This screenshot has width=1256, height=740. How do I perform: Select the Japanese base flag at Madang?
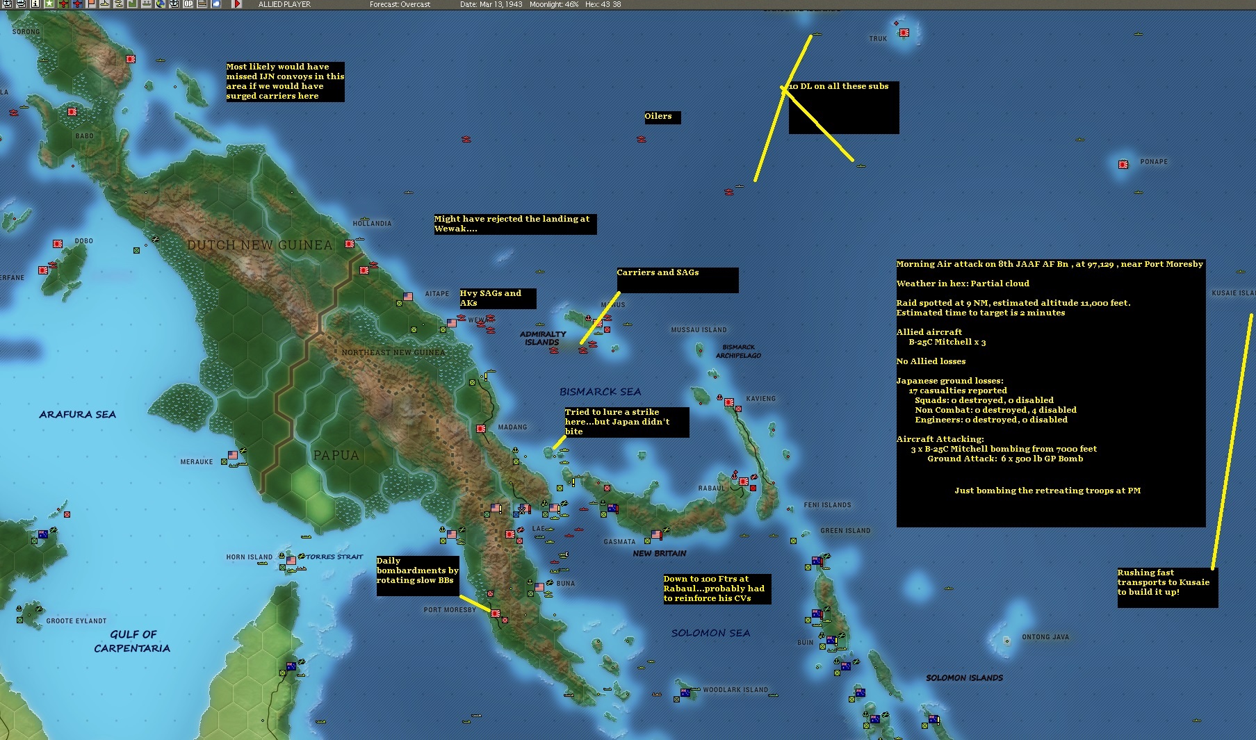click(480, 429)
